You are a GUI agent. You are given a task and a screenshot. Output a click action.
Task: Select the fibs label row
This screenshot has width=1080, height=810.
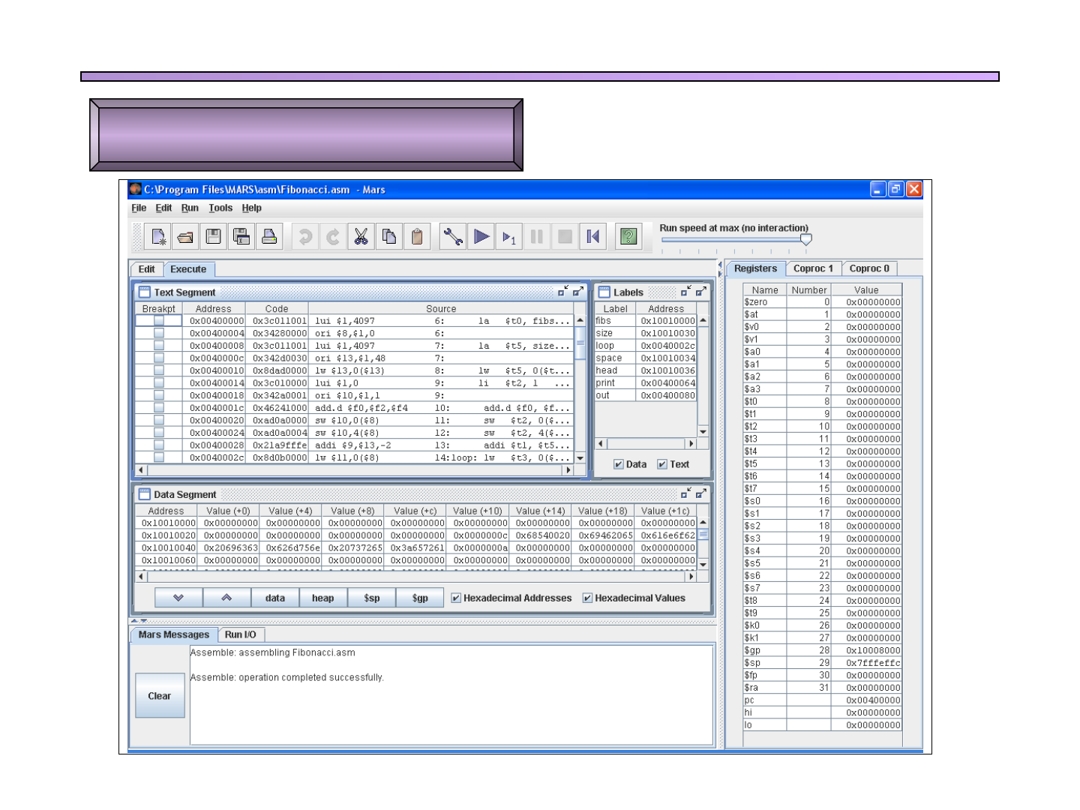click(x=646, y=320)
